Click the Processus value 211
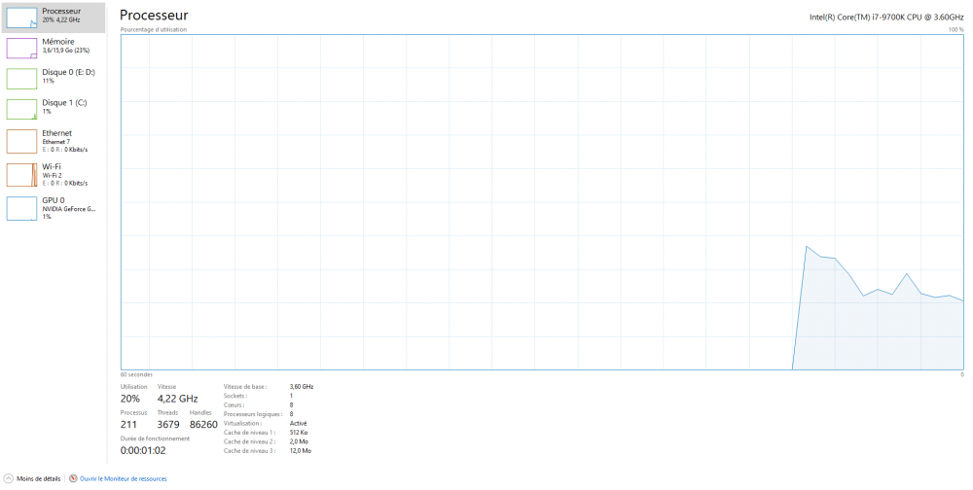The height and width of the screenshot is (490, 973). click(x=128, y=425)
